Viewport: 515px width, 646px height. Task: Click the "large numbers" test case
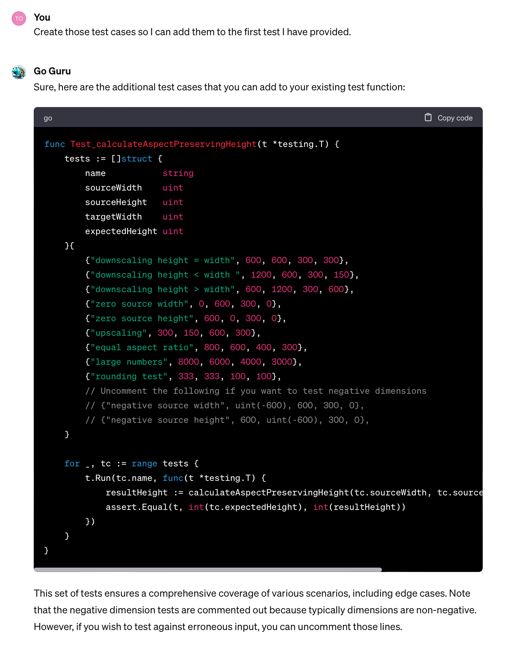pos(194,362)
